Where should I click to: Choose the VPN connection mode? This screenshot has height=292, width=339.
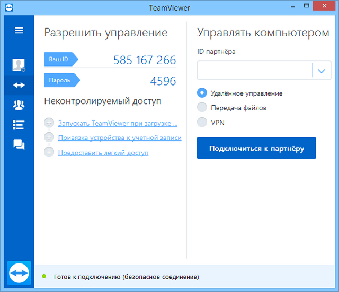click(202, 123)
